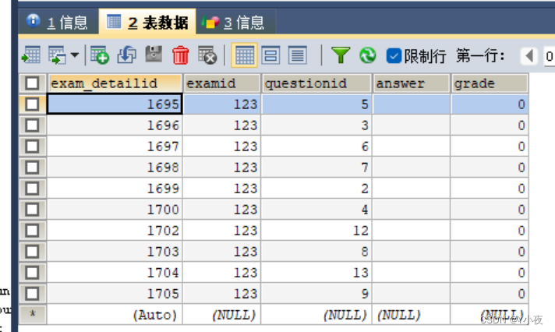Select questionid cell with value 9
Viewport: 555px width, 332px height.
tap(316, 294)
